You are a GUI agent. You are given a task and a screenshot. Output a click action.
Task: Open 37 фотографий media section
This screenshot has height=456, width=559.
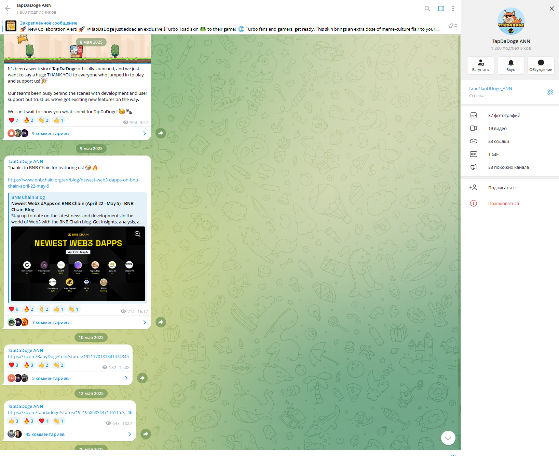pyautogui.click(x=510, y=116)
